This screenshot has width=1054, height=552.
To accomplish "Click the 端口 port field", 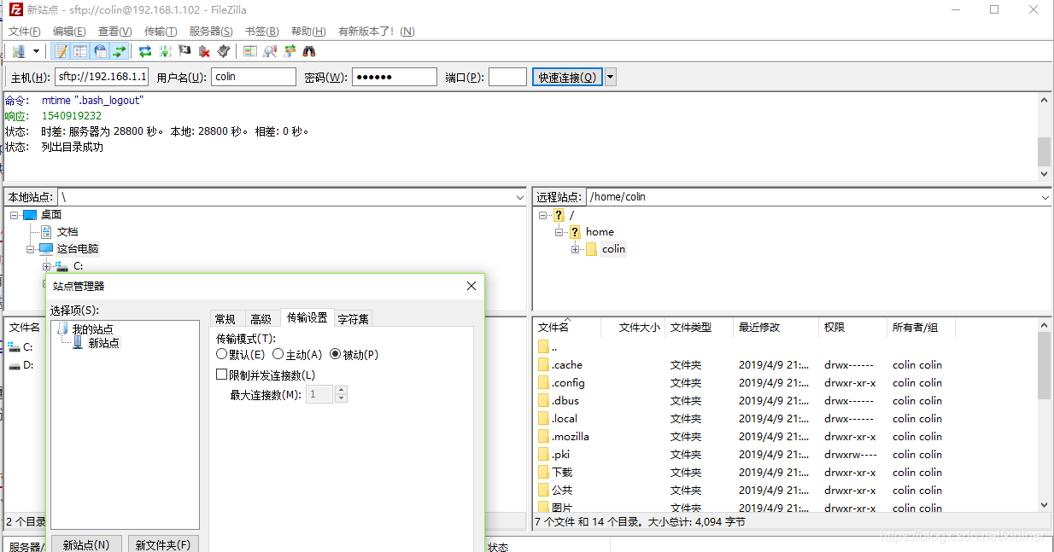I will pos(507,77).
